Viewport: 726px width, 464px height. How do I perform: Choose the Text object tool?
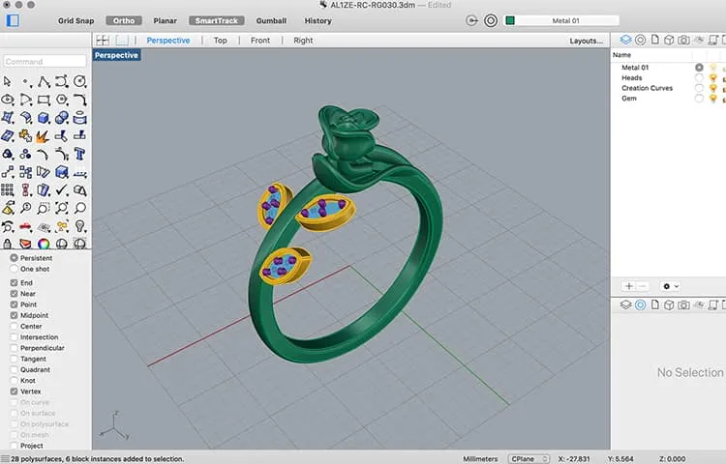tap(79, 154)
